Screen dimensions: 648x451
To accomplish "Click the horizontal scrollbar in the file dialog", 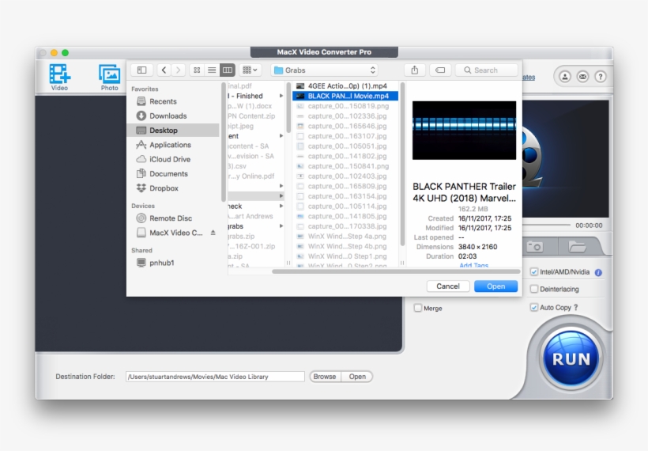I will point(396,271).
